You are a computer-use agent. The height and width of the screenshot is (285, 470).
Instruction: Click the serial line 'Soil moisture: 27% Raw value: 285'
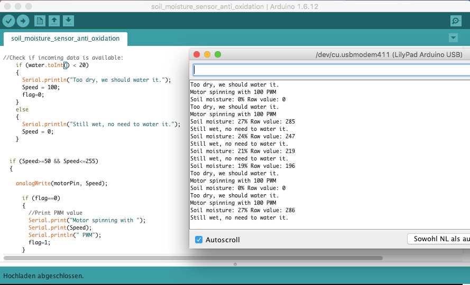[x=243, y=121]
